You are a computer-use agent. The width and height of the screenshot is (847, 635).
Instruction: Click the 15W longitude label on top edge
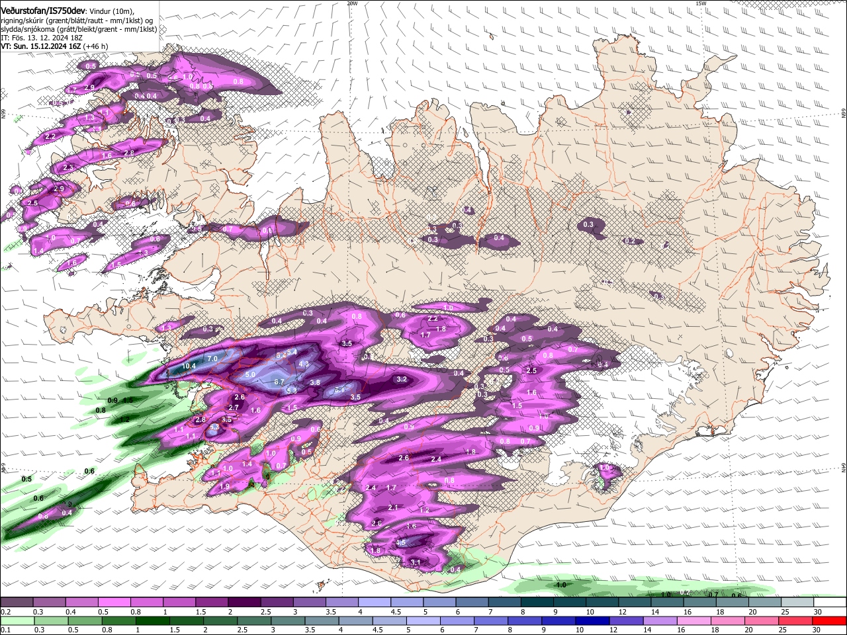(x=701, y=3)
